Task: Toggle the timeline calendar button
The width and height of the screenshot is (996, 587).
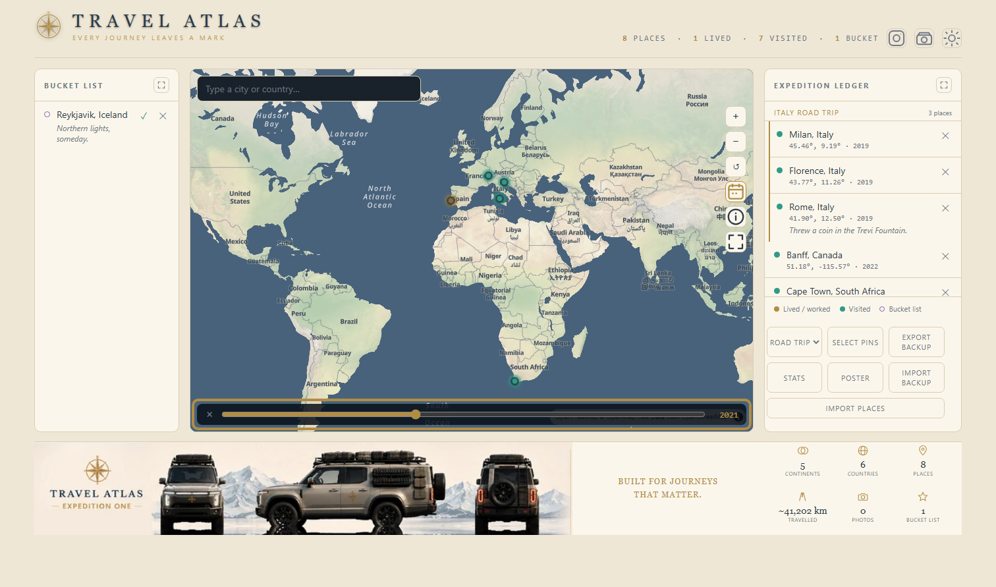Action: point(736,192)
